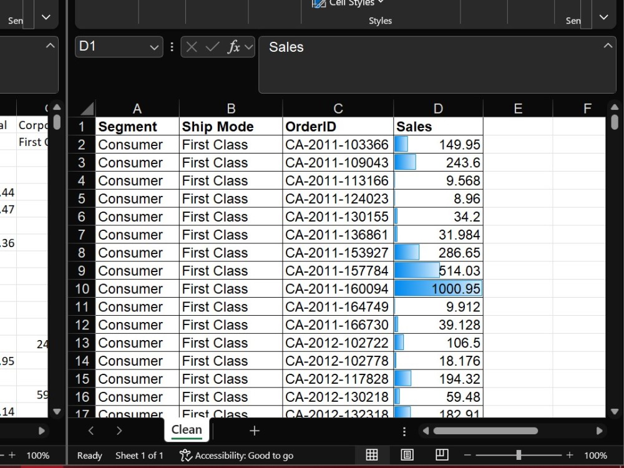
Task: Select Sales cell showing 243.6
Action: 438,162
